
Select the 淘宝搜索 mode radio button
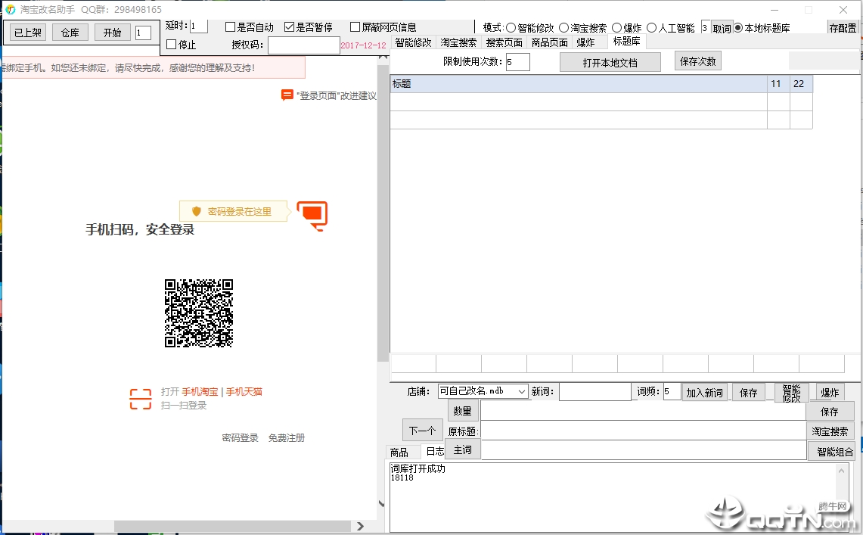(x=563, y=27)
